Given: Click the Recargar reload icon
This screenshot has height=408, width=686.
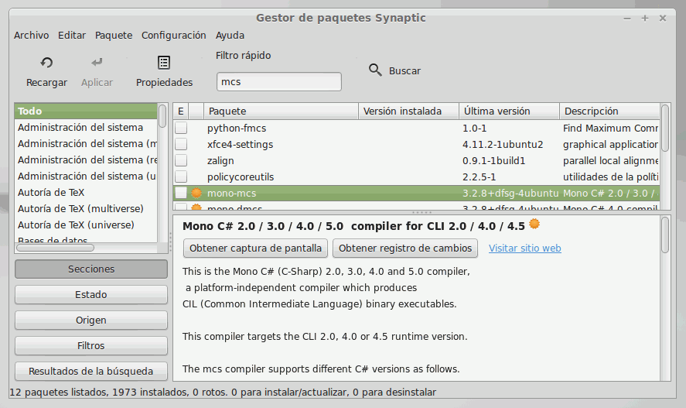Looking at the screenshot, I should point(46,63).
